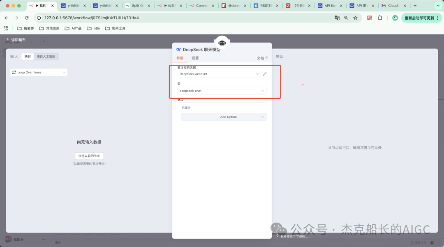
Task: Click the site info icon in address bar
Action: 39,18
